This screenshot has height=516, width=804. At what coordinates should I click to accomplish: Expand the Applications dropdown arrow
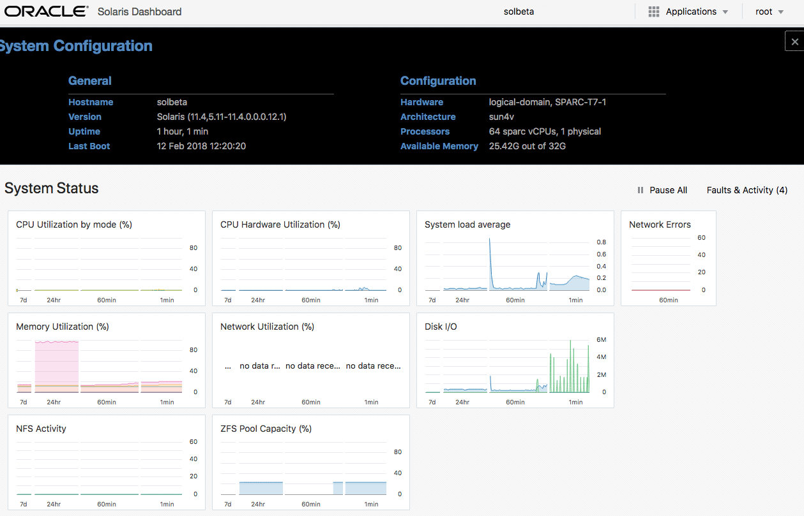(x=725, y=12)
